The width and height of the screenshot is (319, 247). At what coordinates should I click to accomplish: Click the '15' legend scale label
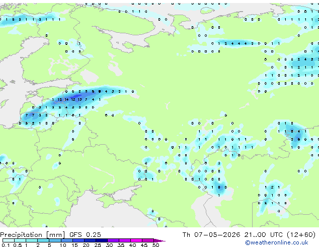click(x=74, y=245)
